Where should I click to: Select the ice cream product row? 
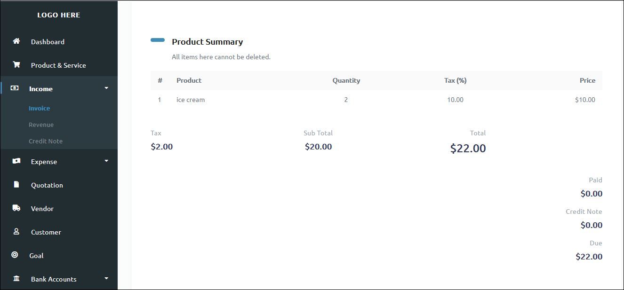191,100
